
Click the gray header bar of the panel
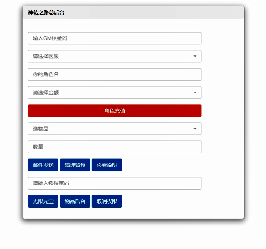(133, 12)
